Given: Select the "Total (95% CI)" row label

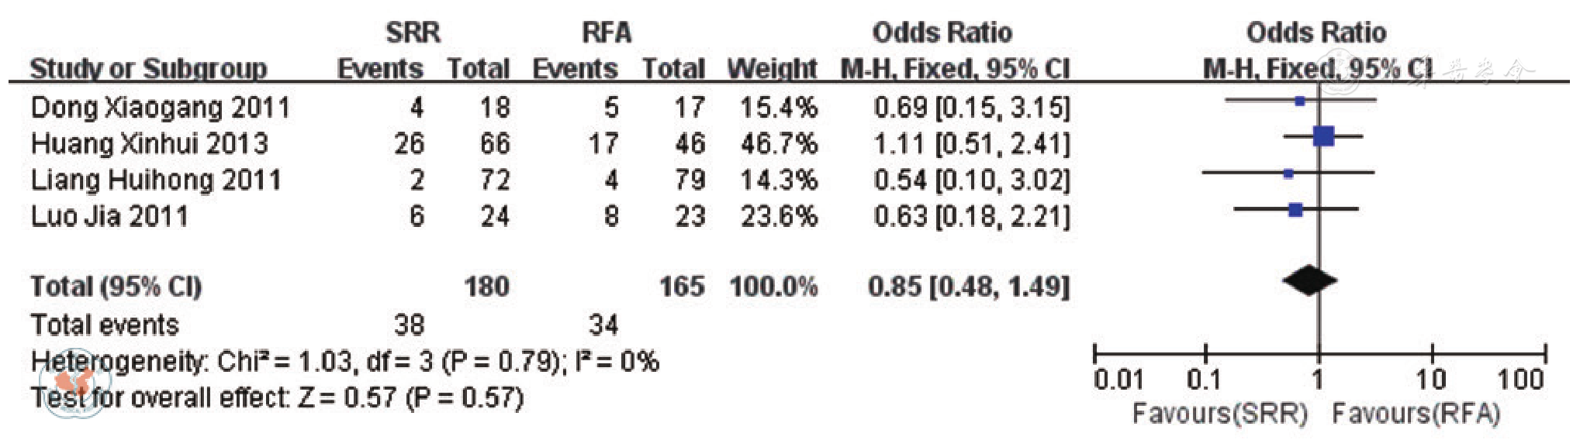Looking at the screenshot, I should (x=116, y=287).
